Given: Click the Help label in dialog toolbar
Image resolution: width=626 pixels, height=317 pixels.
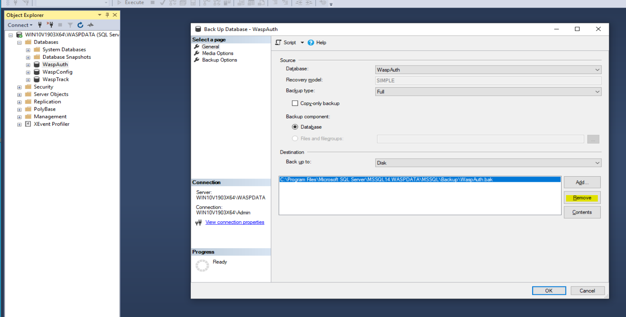Looking at the screenshot, I should 321,43.
